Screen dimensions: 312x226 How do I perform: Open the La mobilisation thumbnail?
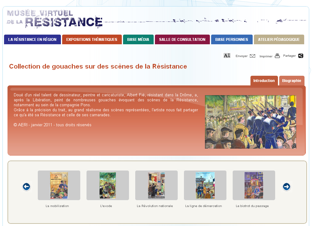tap(59, 185)
